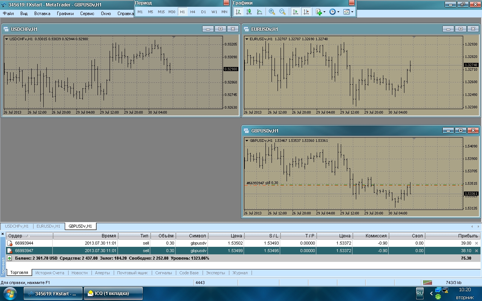The image size is (482, 301).
Task: Select the MN timeframe
Action: (224, 12)
